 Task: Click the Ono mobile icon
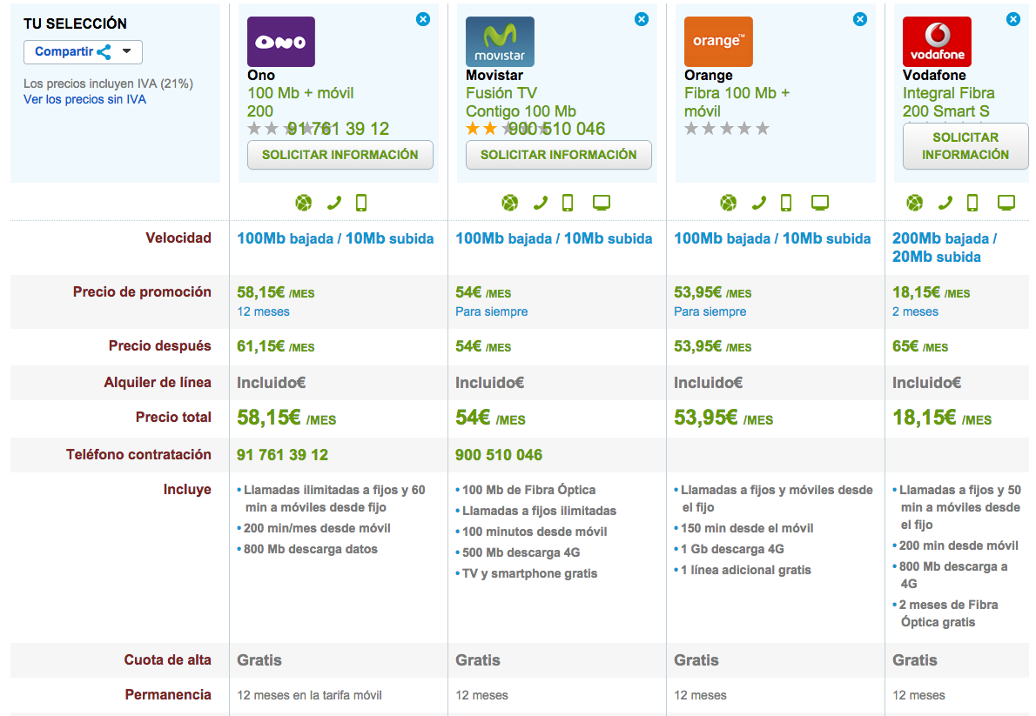pyautogui.click(x=360, y=203)
